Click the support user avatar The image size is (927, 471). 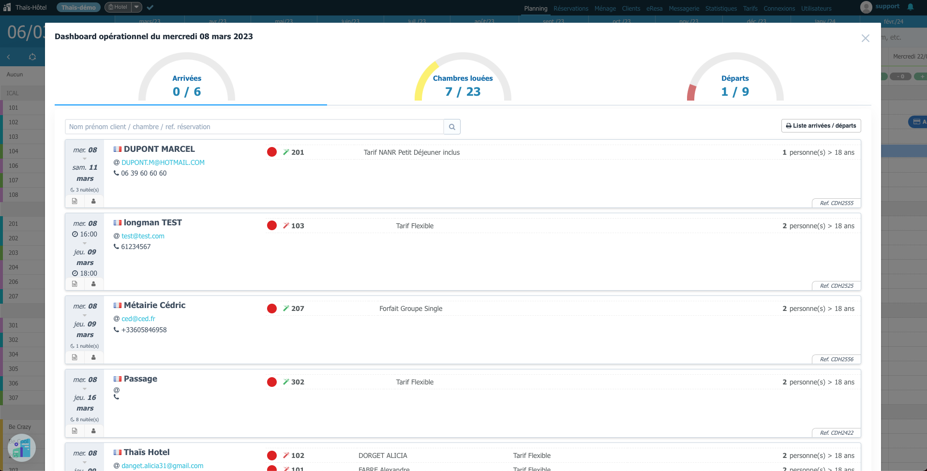(866, 7)
